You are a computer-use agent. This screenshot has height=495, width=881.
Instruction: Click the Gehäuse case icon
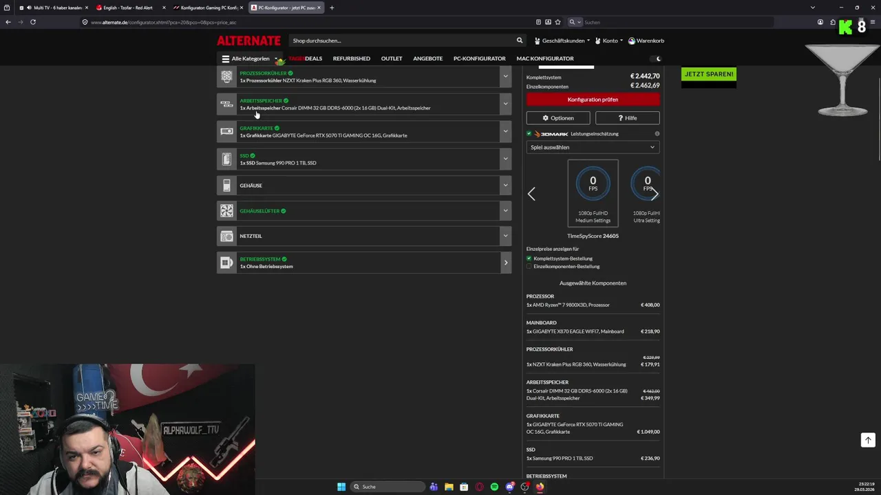[x=226, y=186]
